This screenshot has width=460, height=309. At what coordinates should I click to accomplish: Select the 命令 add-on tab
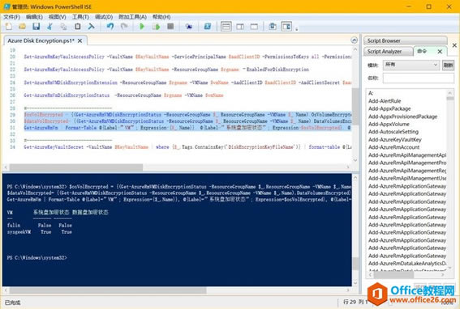pos(422,51)
